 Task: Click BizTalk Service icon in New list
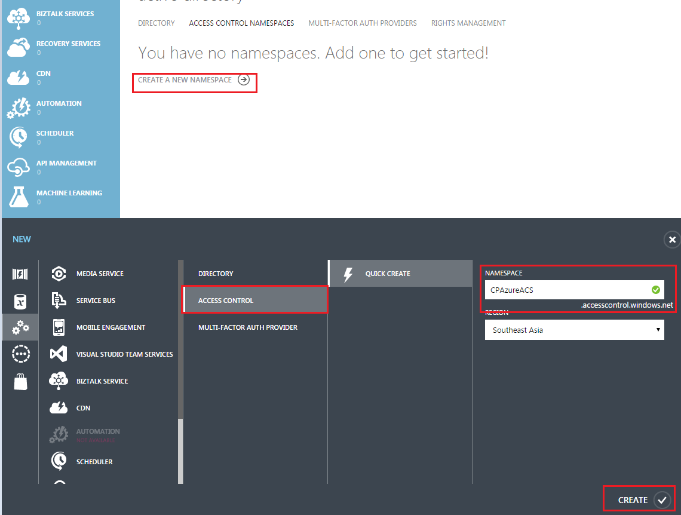[x=59, y=381]
